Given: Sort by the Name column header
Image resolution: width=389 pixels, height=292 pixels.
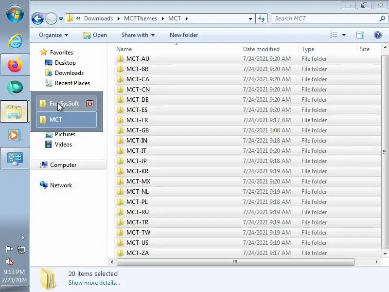Looking at the screenshot, I should pos(177,49).
